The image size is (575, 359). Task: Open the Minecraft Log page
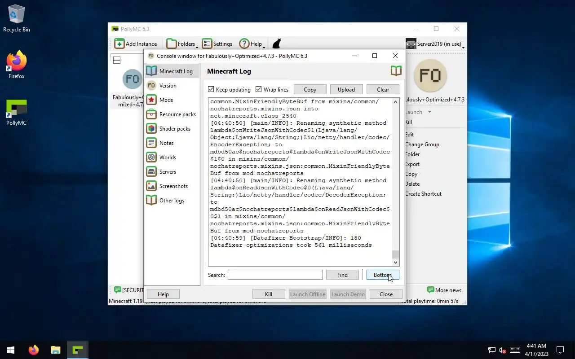(x=172, y=71)
